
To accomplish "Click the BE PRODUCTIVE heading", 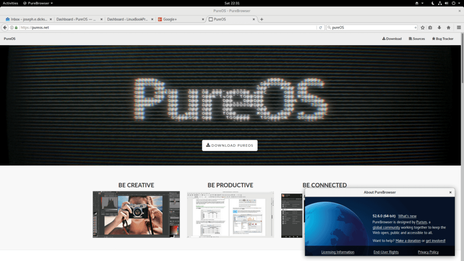I will tap(230, 185).
